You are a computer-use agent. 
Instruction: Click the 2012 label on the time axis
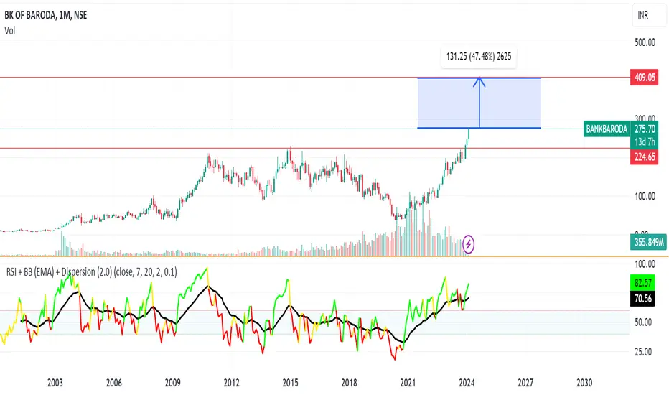click(232, 383)
